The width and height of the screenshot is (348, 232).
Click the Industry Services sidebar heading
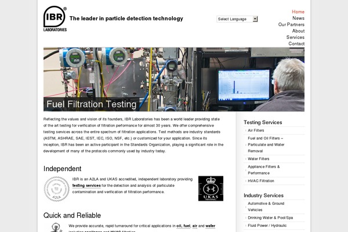pyautogui.click(x=263, y=195)
